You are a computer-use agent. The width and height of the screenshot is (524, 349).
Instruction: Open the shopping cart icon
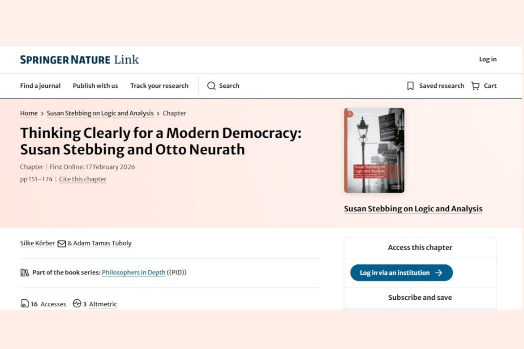point(475,86)
